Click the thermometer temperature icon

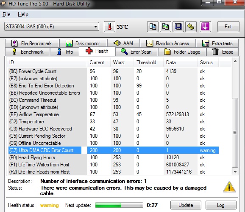pyautogui.click(x=109, y=27)
